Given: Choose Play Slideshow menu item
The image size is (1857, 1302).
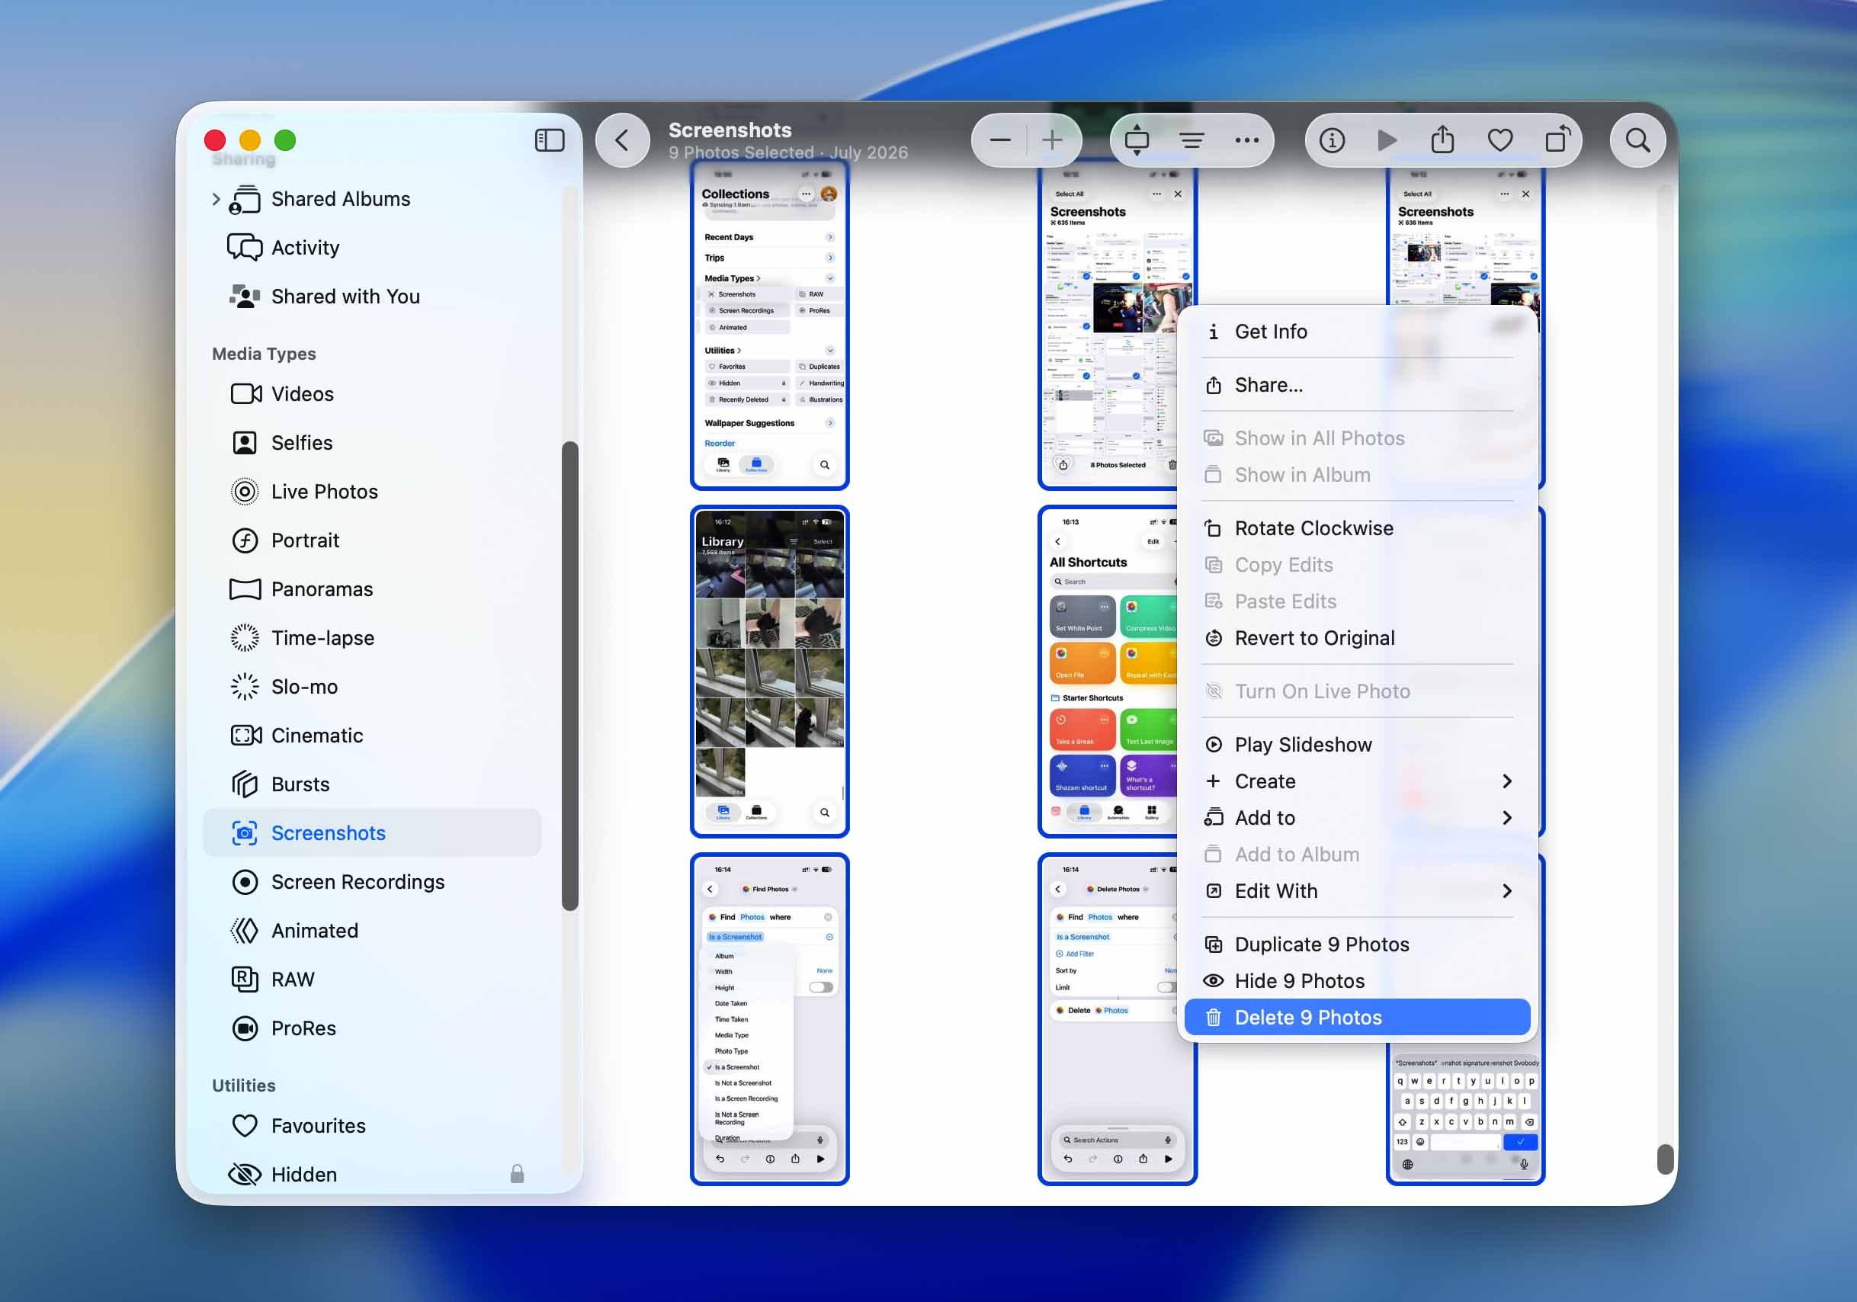Looking at the screenshot, I should tap(1357, 745).
